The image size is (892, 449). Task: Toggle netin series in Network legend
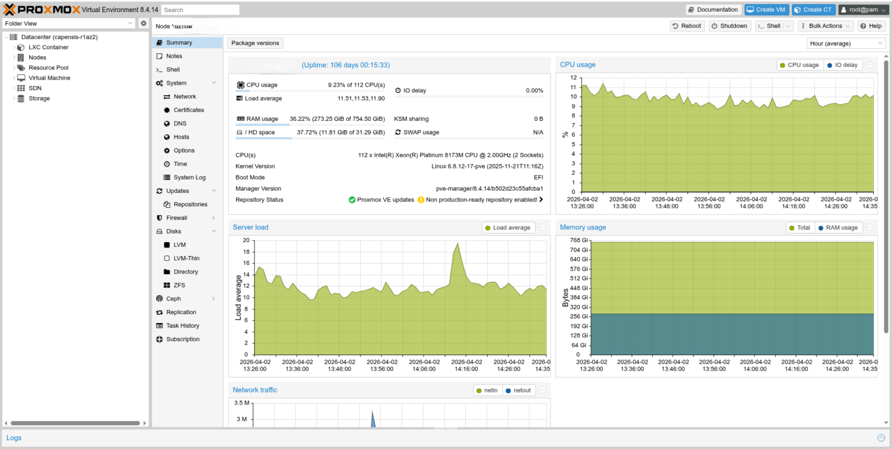point(487,390)
